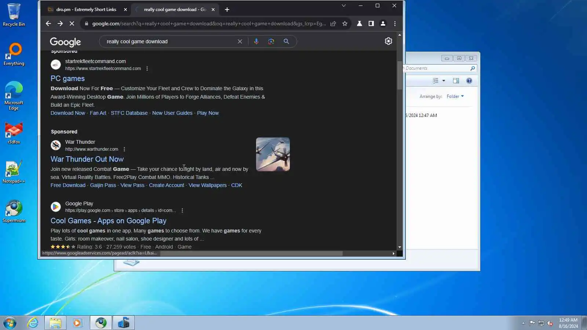The image size is (587, 330).
Task: Stop loading the Google search page
Action: click(72, 23)
